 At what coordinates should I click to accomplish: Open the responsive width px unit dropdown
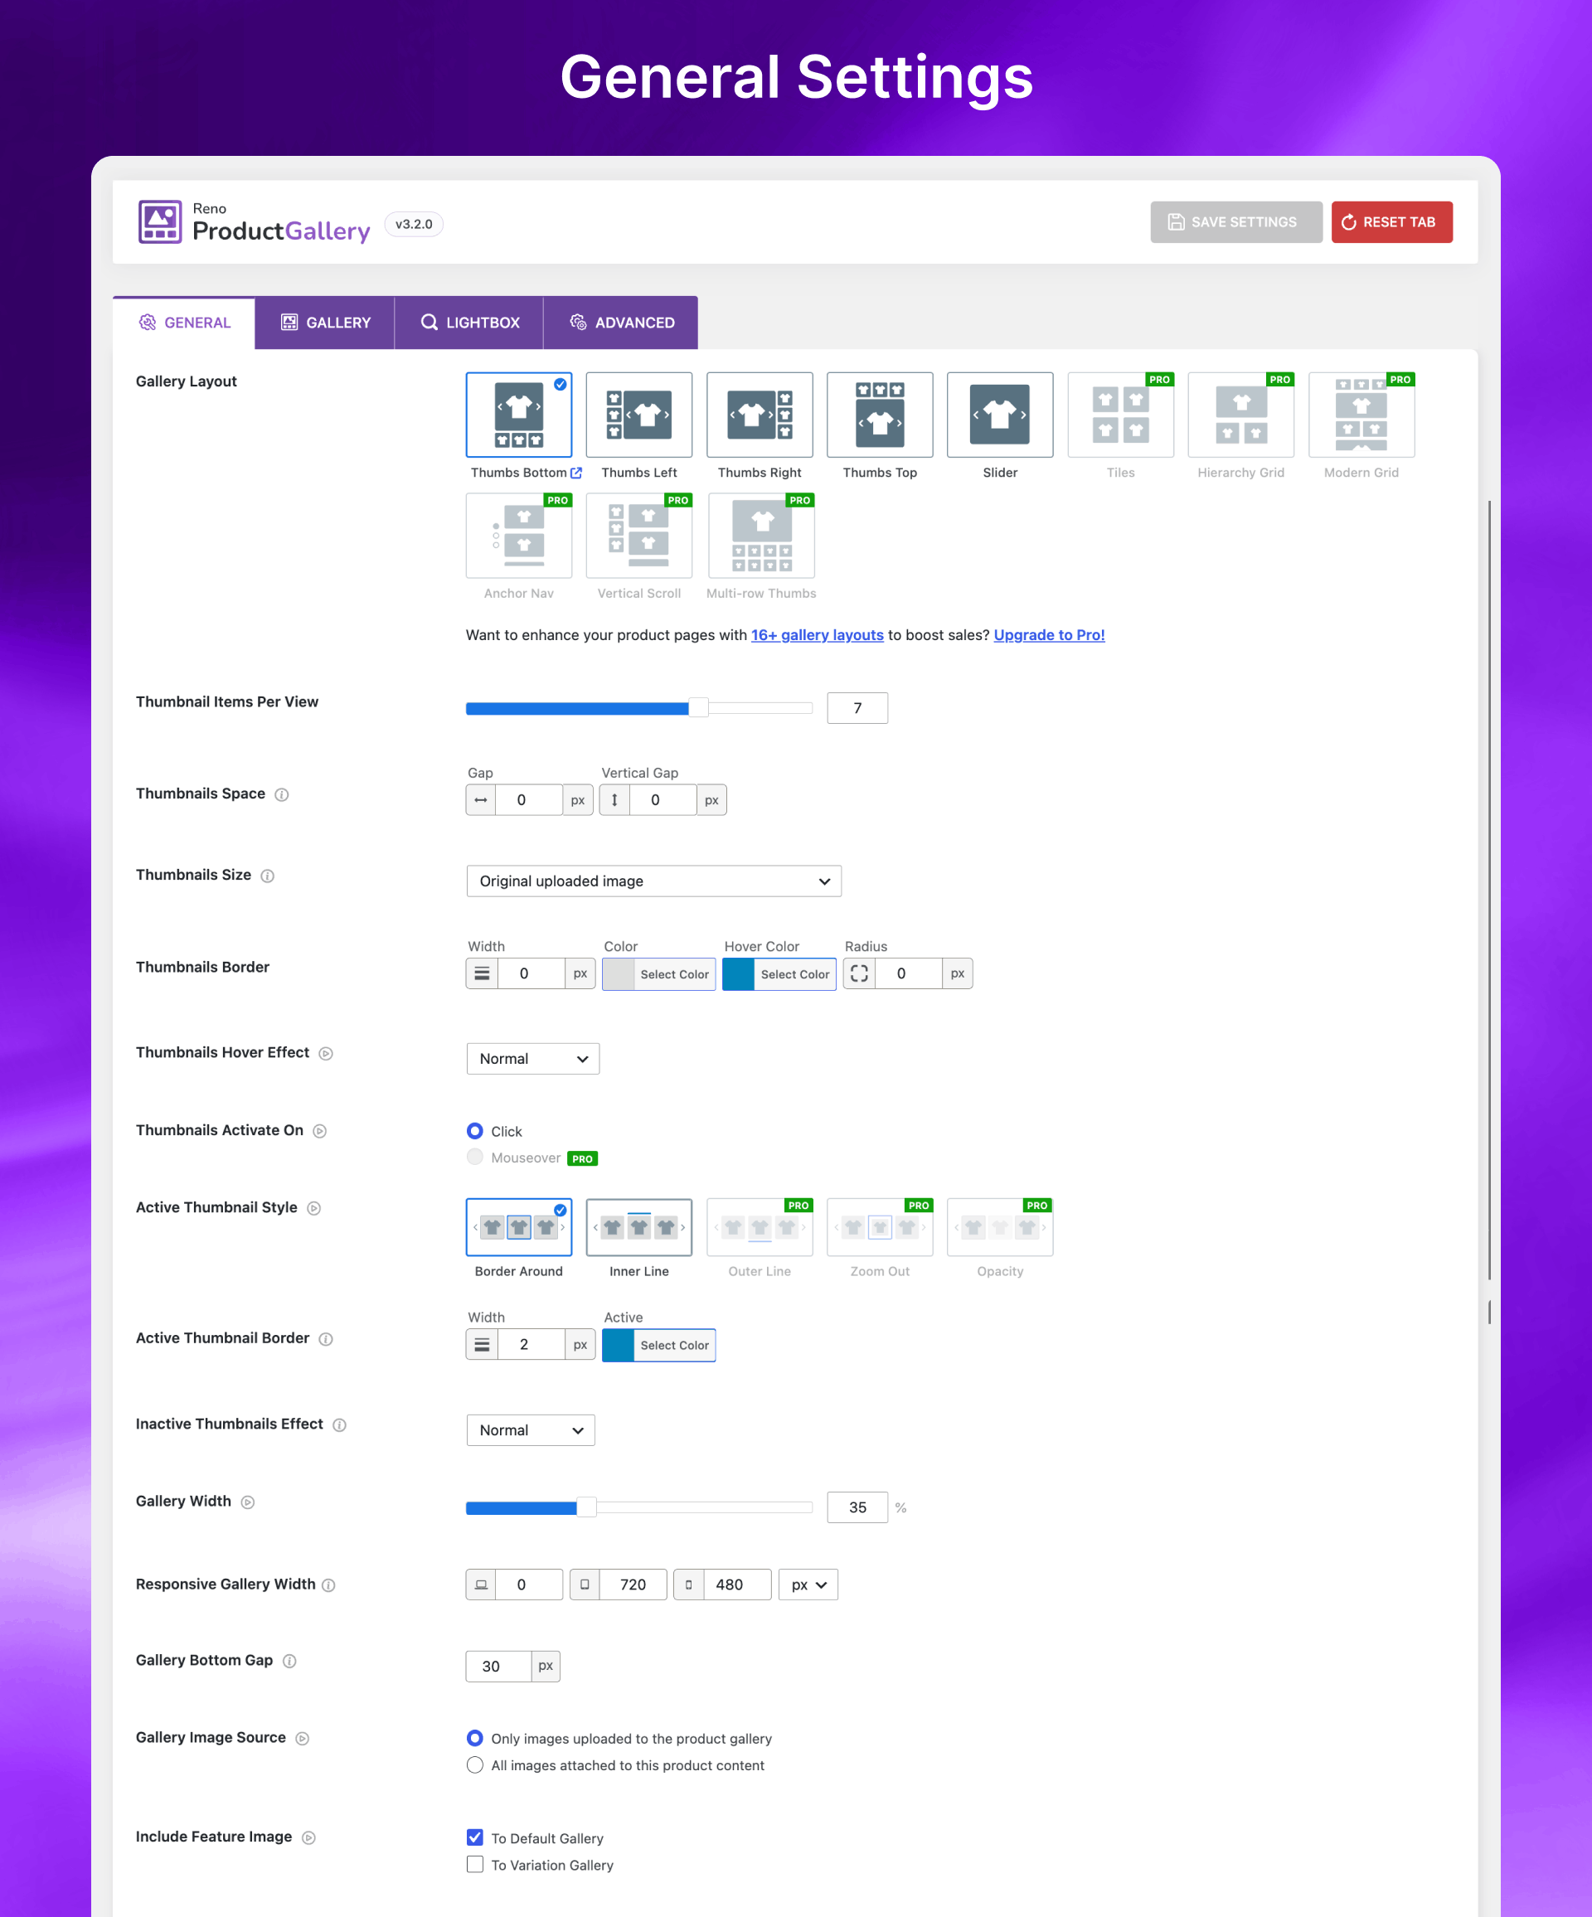point(808,1585)
